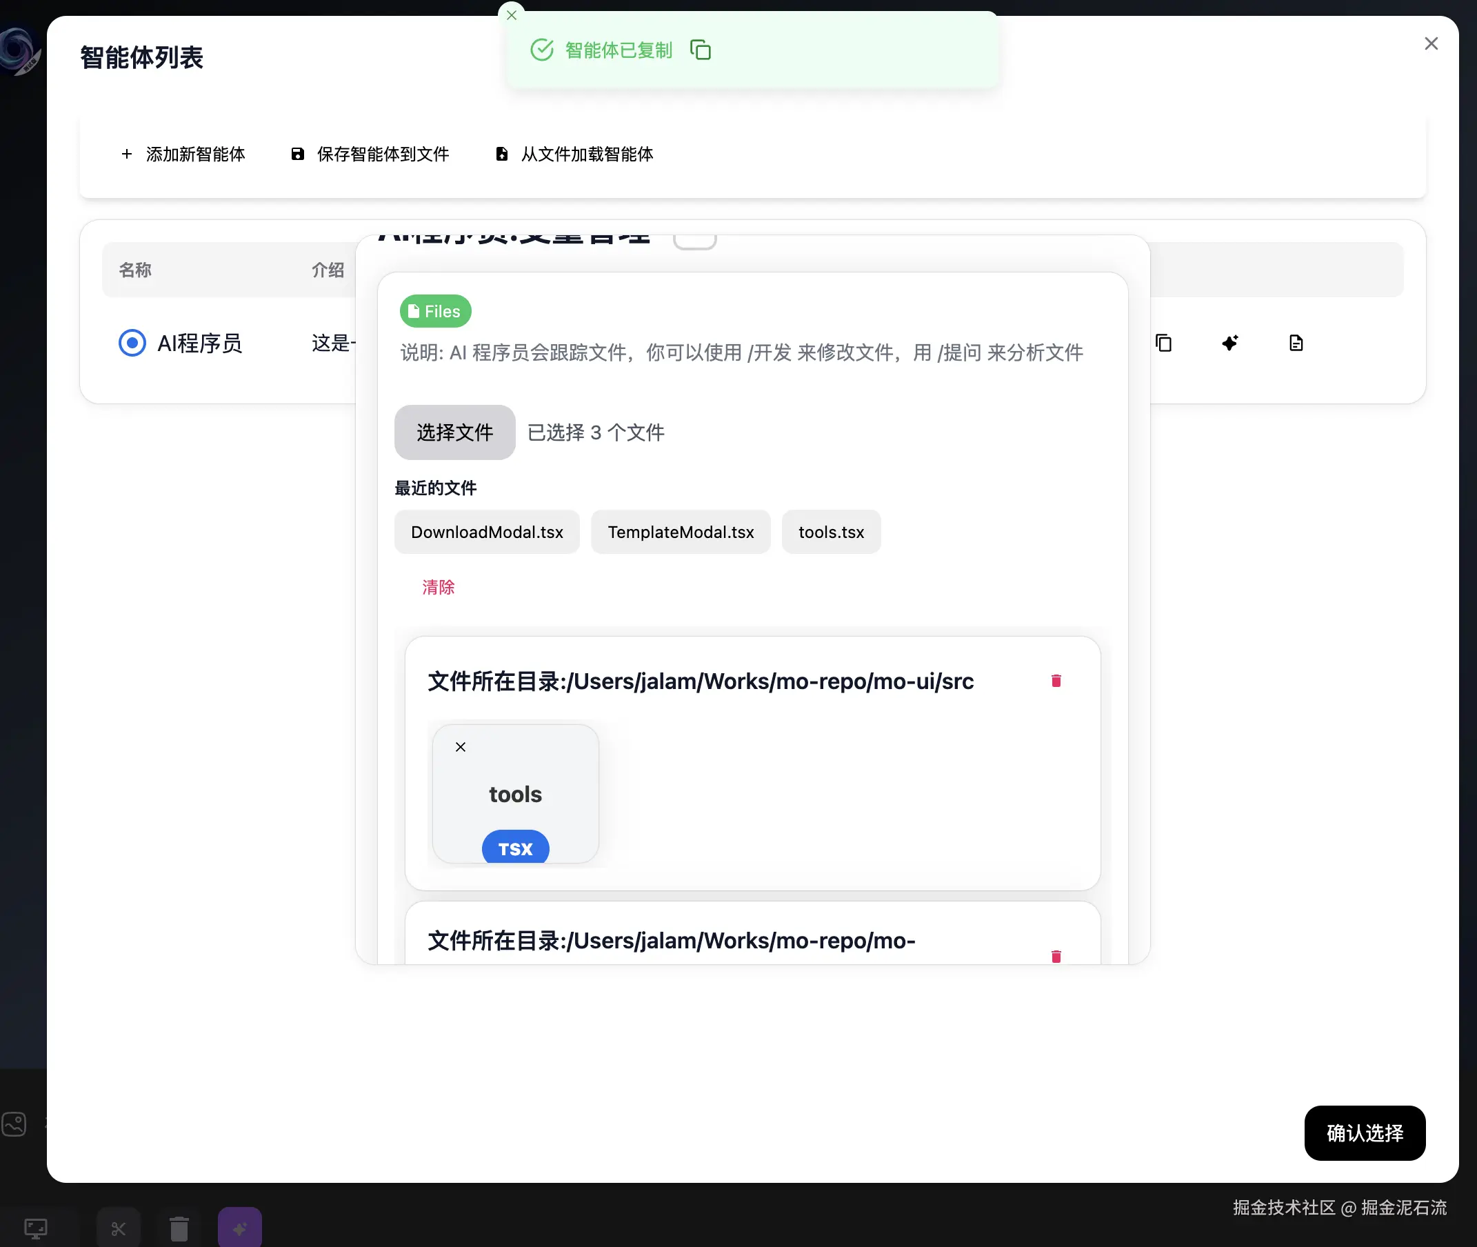Click the document icon in the agent row

coord(1296,343)
